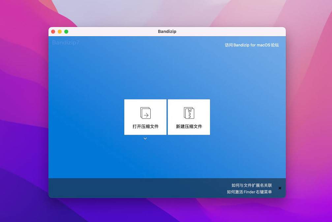The width and height of the screenshot is (332, 222).
Task: Click the Bandizip title text in title bar
Action: pos(167,32)
